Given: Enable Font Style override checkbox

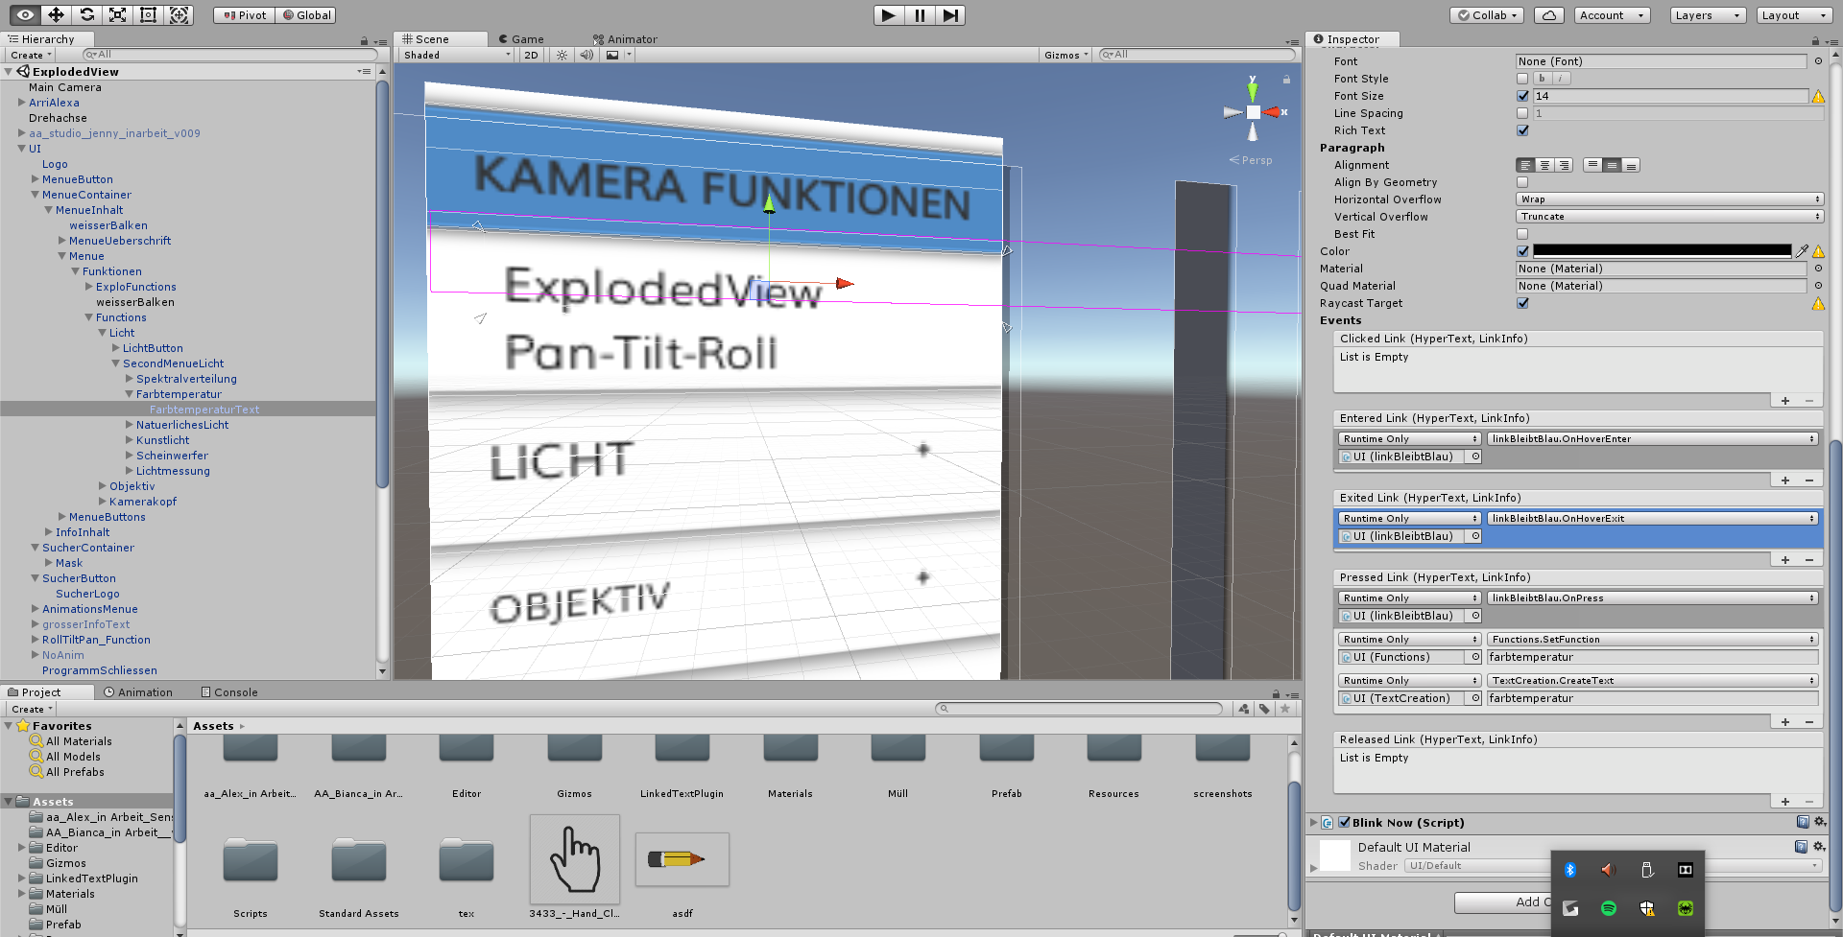Looking at the screenshot, I should click(1522, 79).
